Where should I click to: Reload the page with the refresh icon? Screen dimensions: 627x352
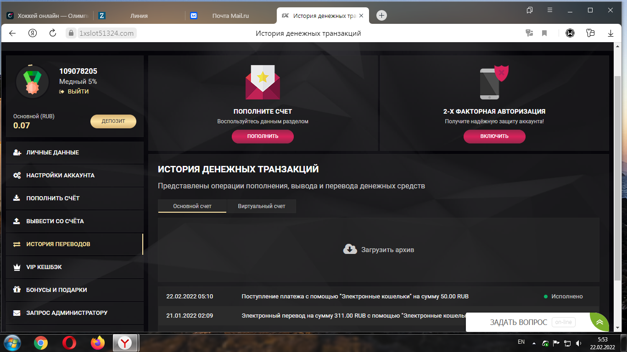52,33
